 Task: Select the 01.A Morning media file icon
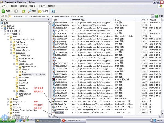point(54,107)
